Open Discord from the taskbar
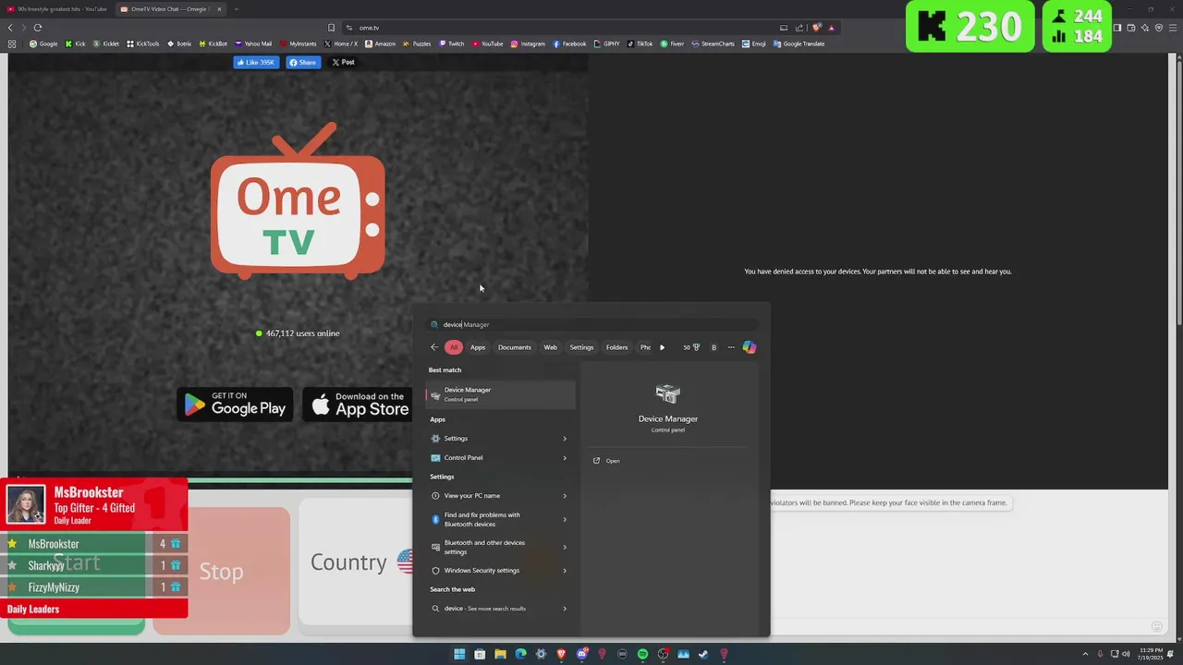Viewport: 1183px width, 665px height. tap(581, 654)
